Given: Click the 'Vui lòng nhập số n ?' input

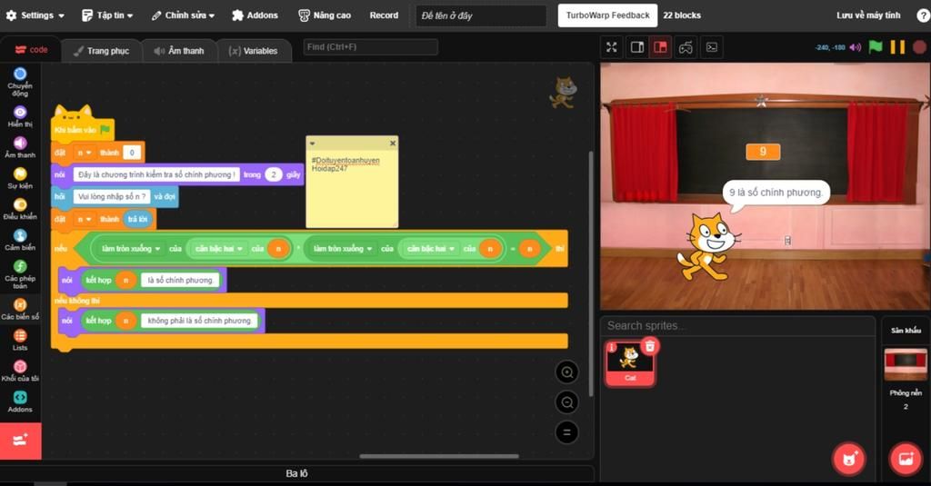Looking at the screenshot, I should point(112,196).
